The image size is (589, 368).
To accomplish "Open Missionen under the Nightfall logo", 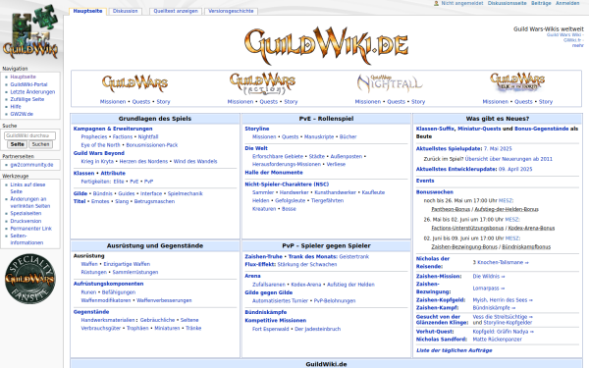I will point(368,102).
